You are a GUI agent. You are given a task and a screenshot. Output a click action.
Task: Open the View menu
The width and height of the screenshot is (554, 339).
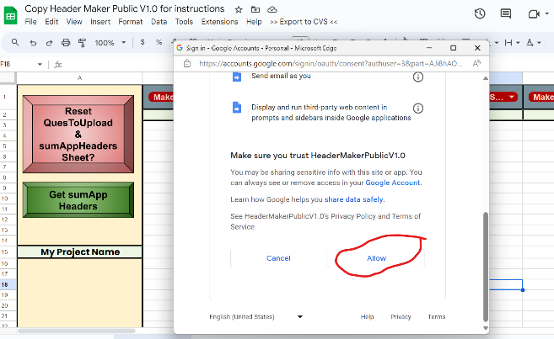tap(74, 22)
